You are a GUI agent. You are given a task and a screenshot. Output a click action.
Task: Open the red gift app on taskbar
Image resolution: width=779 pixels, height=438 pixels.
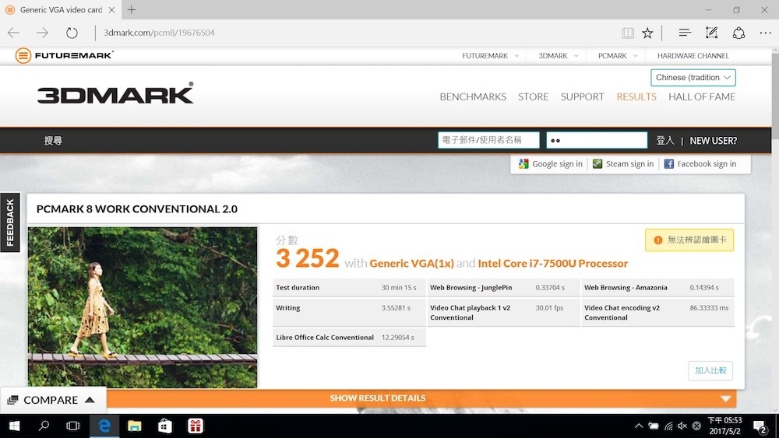point(196,426)
